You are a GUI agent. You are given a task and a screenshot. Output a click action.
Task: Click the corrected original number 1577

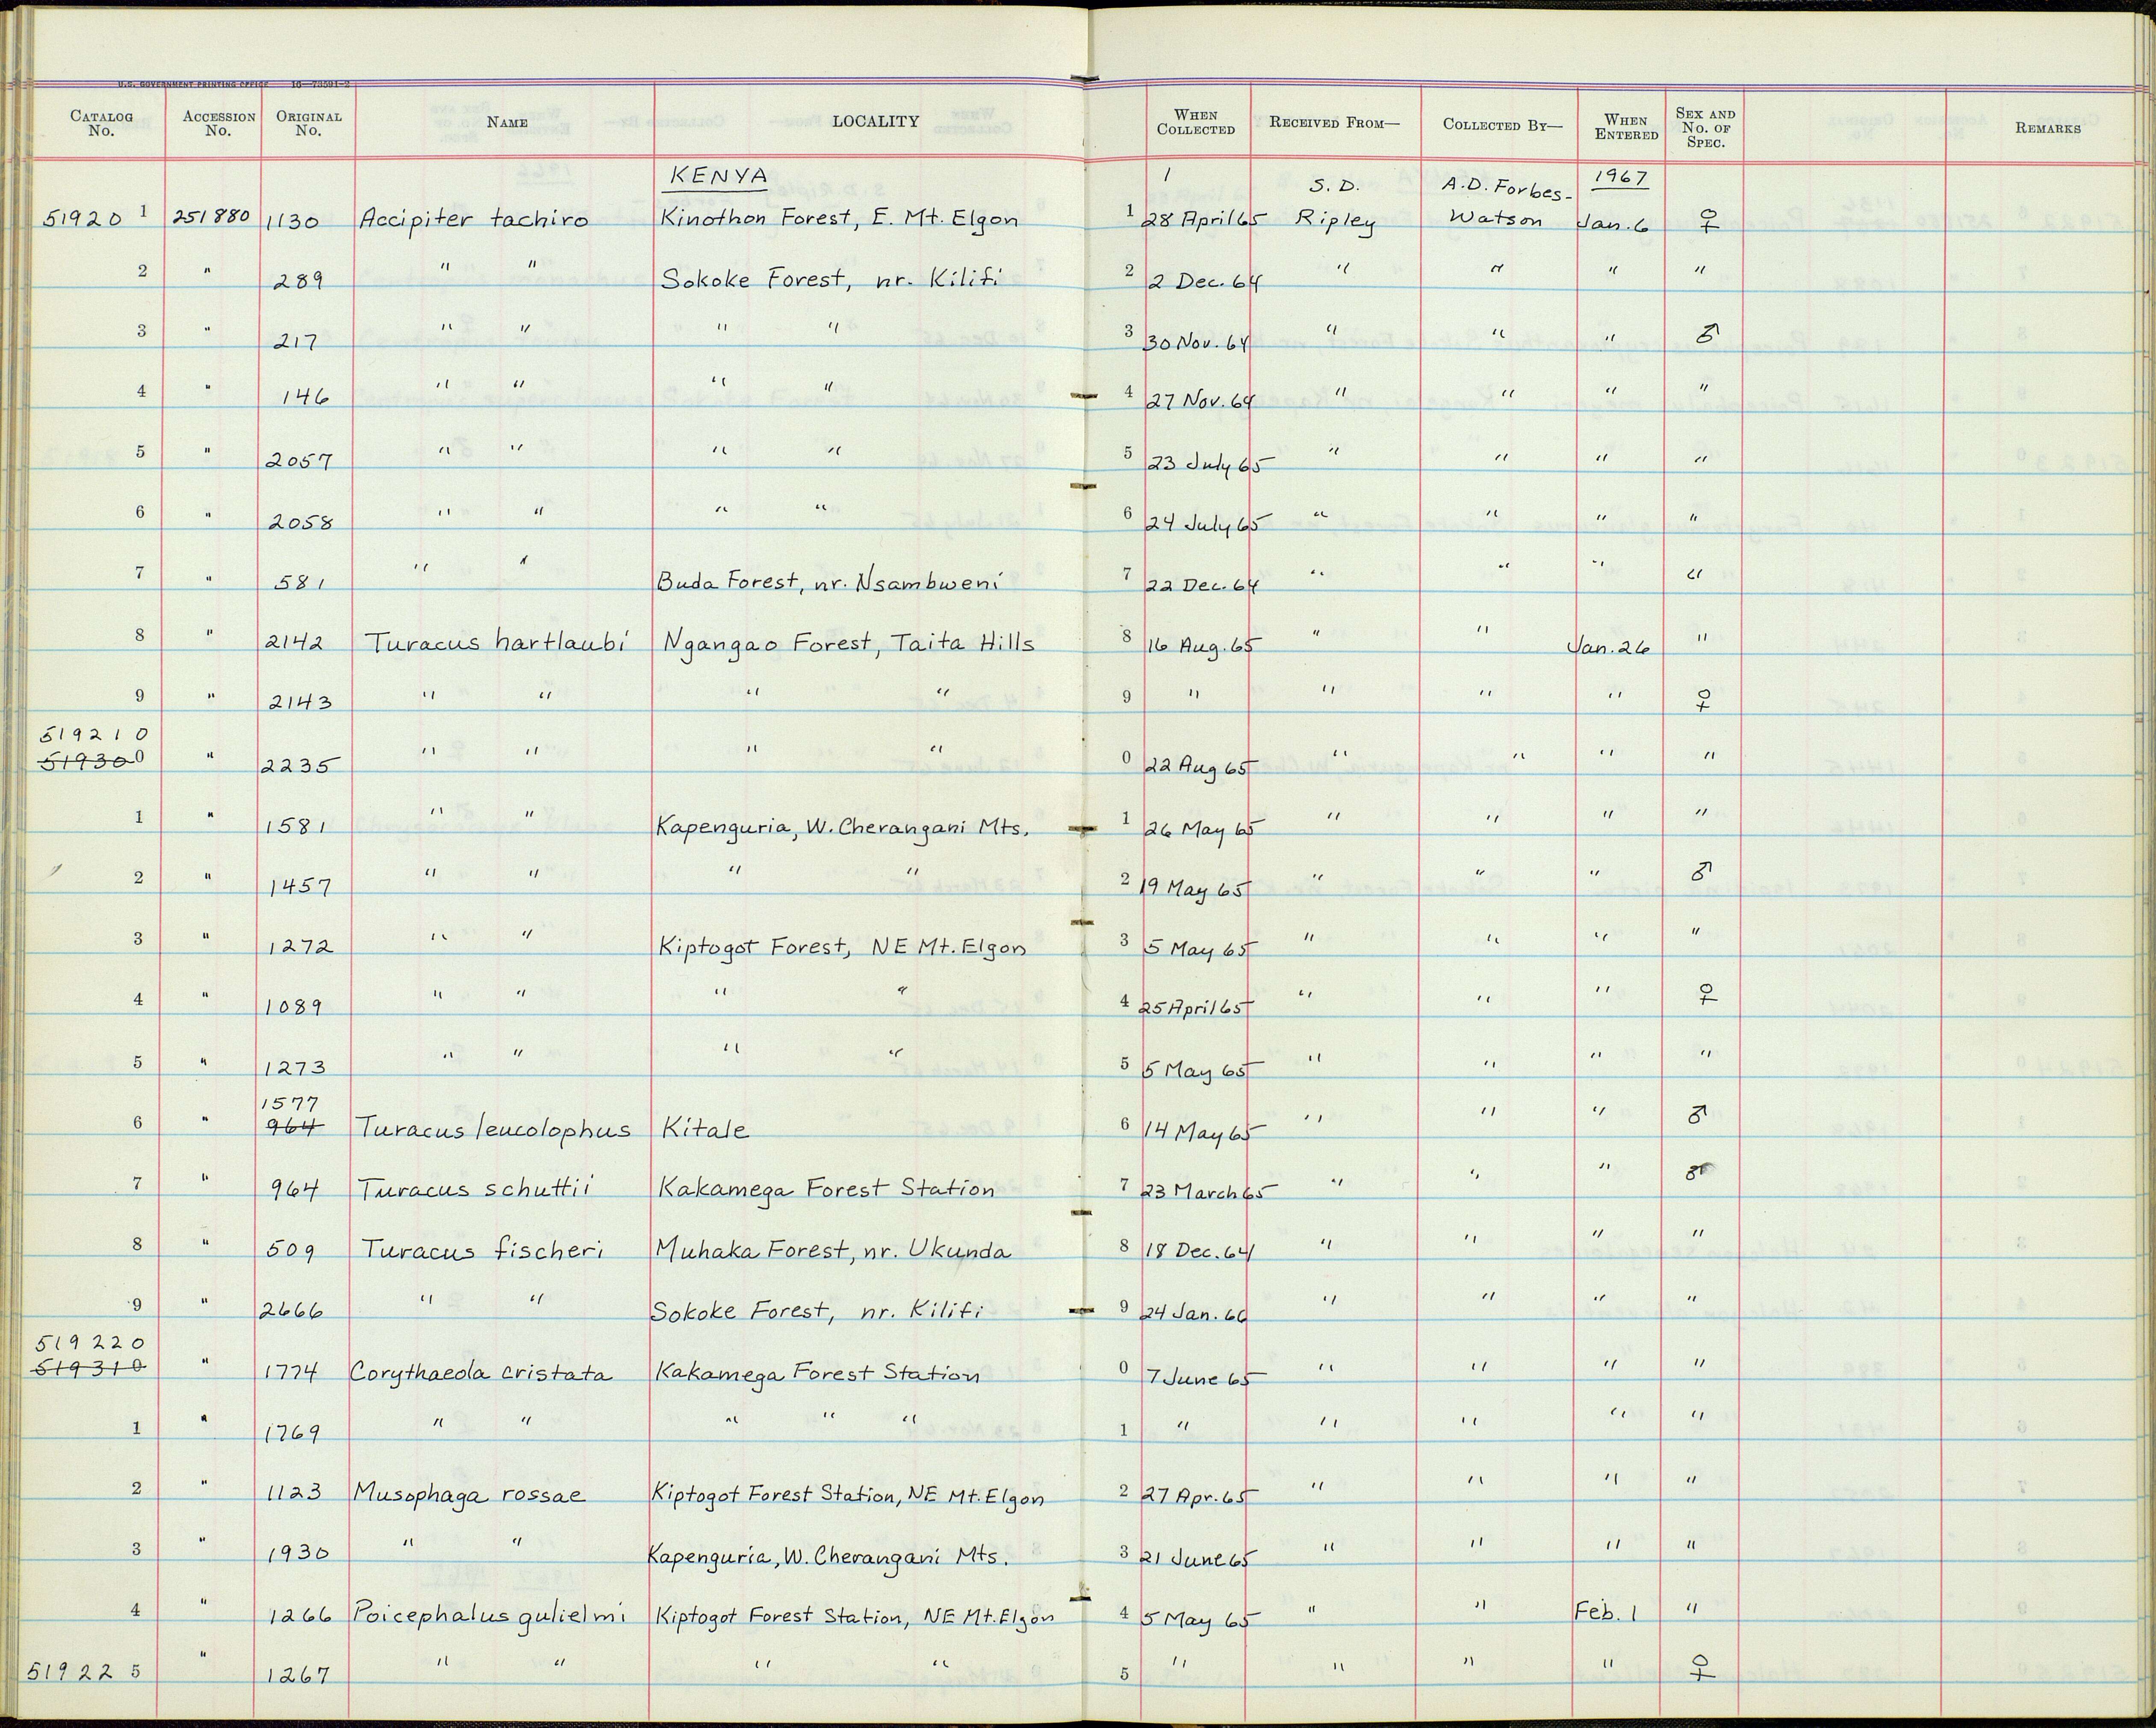(289, 1104)
